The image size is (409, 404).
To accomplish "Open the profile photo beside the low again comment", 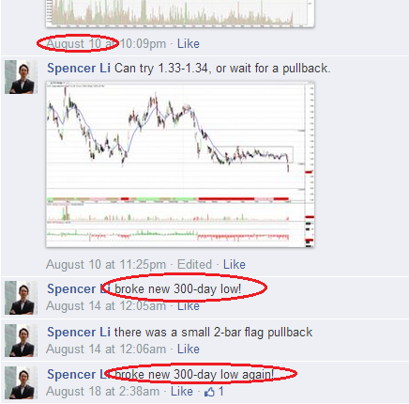I will point(21,382).
